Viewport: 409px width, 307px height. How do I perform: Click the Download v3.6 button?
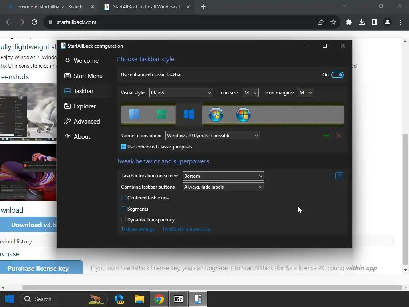pos(28,225)
